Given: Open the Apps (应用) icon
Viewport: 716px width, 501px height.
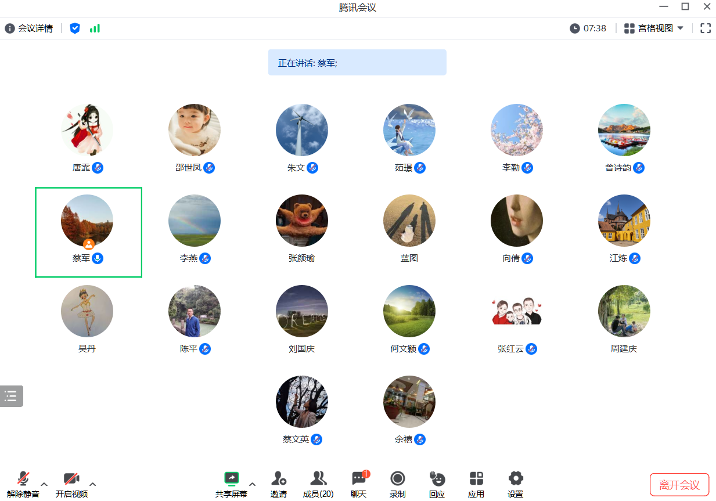Looking at the screenshot, I should tap(476, 479).
